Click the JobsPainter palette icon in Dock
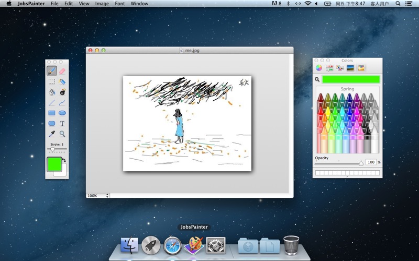Screen dimensions: 419x261 click(194, 245)
